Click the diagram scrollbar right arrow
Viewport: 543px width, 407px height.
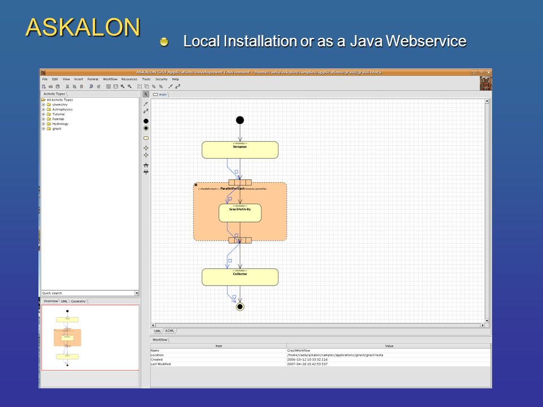(482, 326)
